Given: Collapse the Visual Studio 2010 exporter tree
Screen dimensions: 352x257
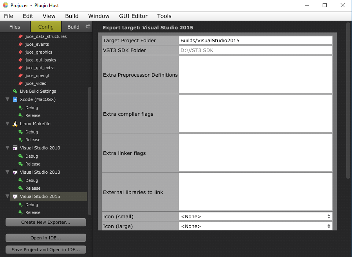Looking at the screenshot, I should [7, 147].
